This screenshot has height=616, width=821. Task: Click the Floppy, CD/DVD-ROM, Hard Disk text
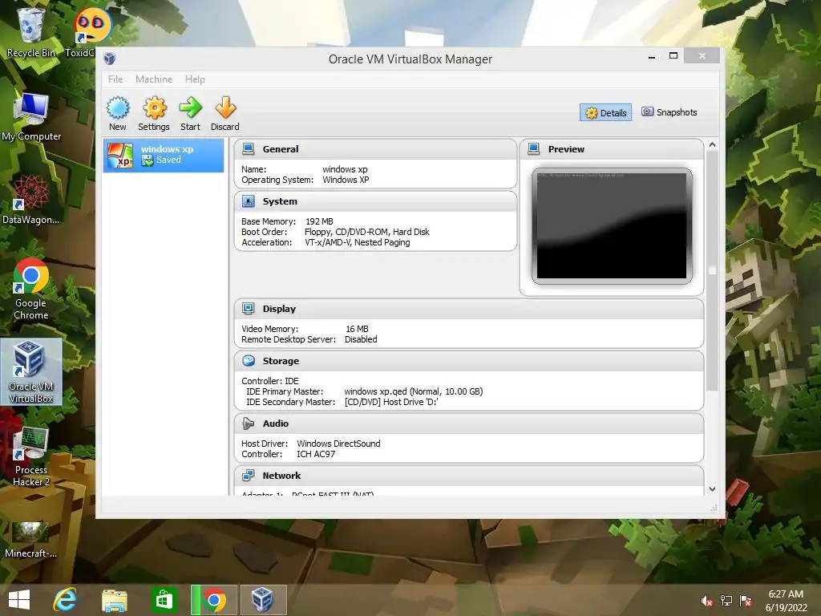(x=367, y=232)
